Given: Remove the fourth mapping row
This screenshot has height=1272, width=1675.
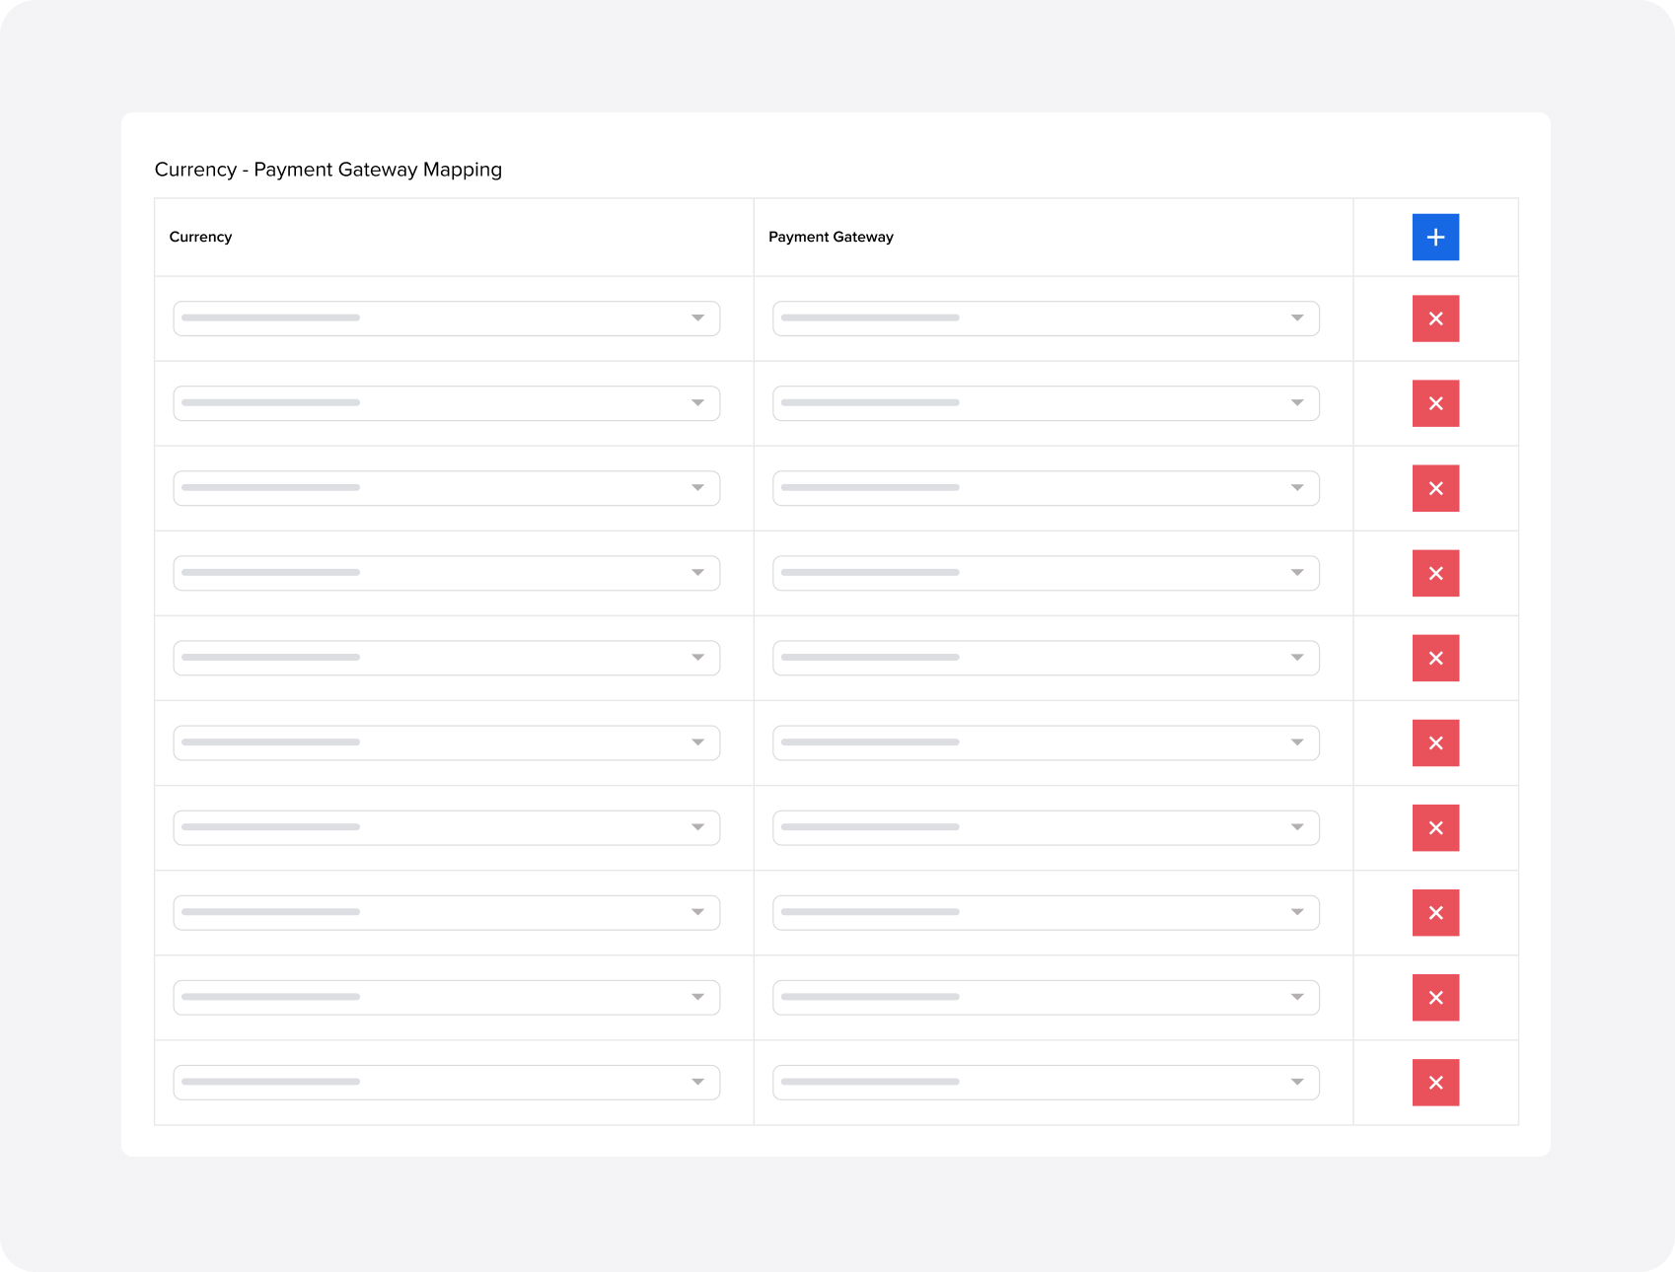Looking at the screenshot, I should click(1435, 573).
